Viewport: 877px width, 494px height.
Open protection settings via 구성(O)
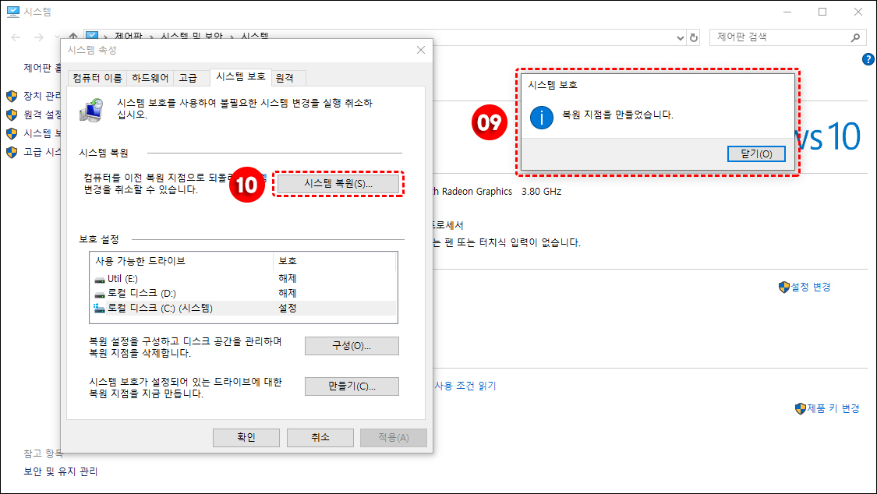coord(351,345)
